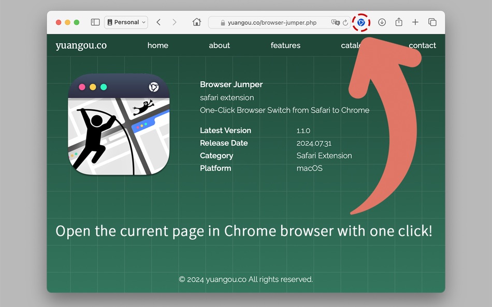Toggle the sidebar using the sidebar icon

95,22
